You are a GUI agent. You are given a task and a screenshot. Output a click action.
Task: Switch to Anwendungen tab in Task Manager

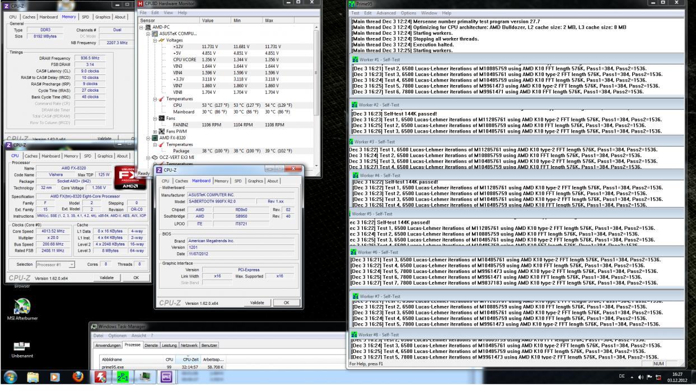tap(108, 346)
